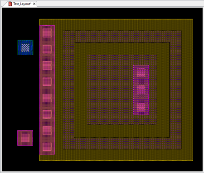Image resolution: width=204 pixels, height=173 pixels.
Task: Select topmost pink pad in tall magenta column
Action: 47,33
